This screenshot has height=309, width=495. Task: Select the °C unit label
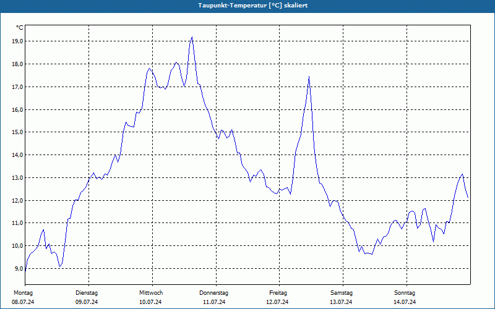click(x=20, y=28)
